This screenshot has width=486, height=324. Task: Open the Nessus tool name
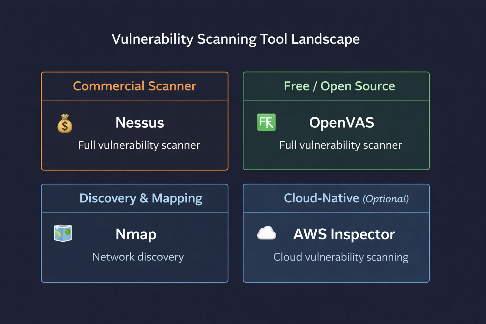coord(140,123)
